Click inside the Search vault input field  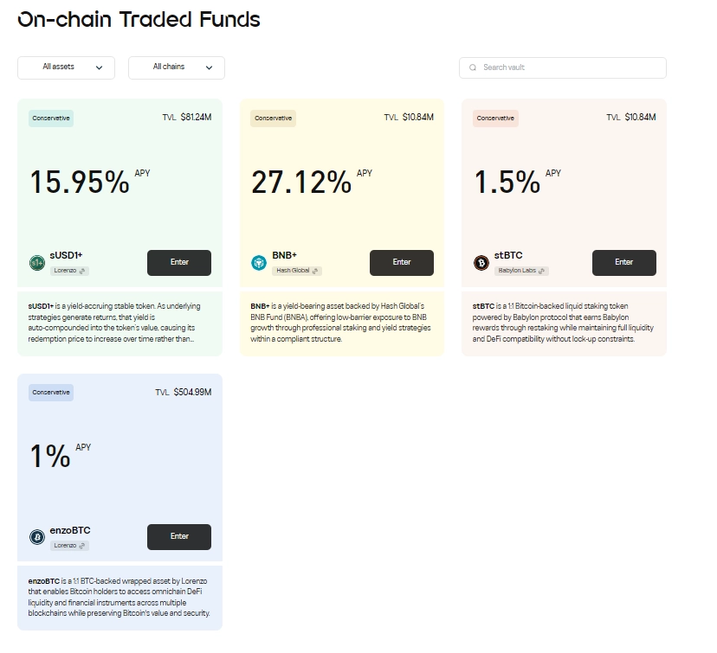(x=563, y=67)
